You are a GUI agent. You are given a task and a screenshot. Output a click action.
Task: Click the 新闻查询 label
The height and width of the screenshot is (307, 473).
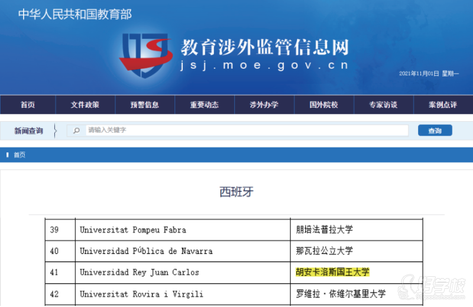[28, 130]
